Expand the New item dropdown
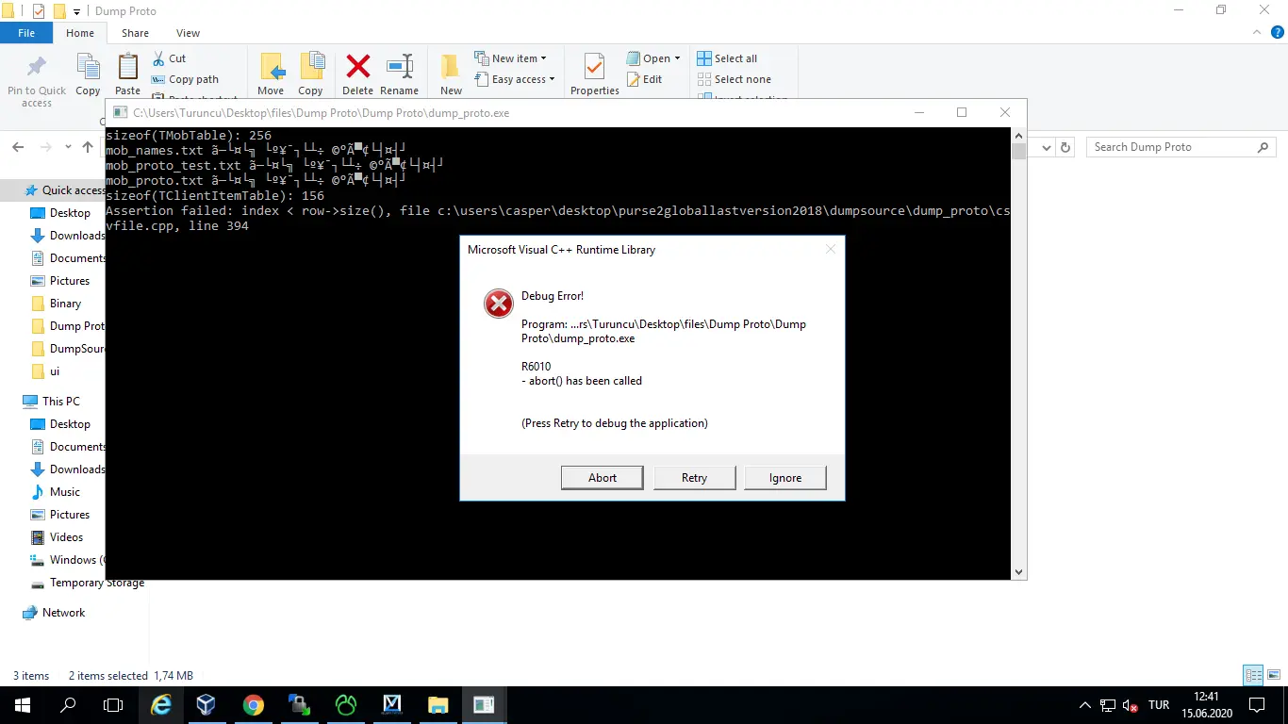Viewport: 1288px width, 724px height. tap(543, 58)
